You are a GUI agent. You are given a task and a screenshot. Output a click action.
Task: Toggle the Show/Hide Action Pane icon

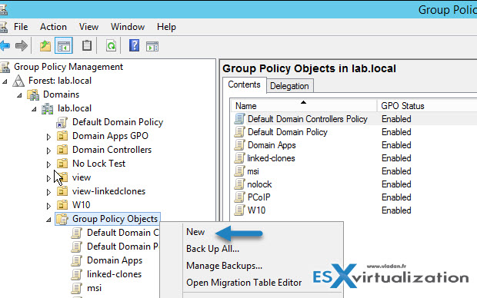[x=152, y=47]
